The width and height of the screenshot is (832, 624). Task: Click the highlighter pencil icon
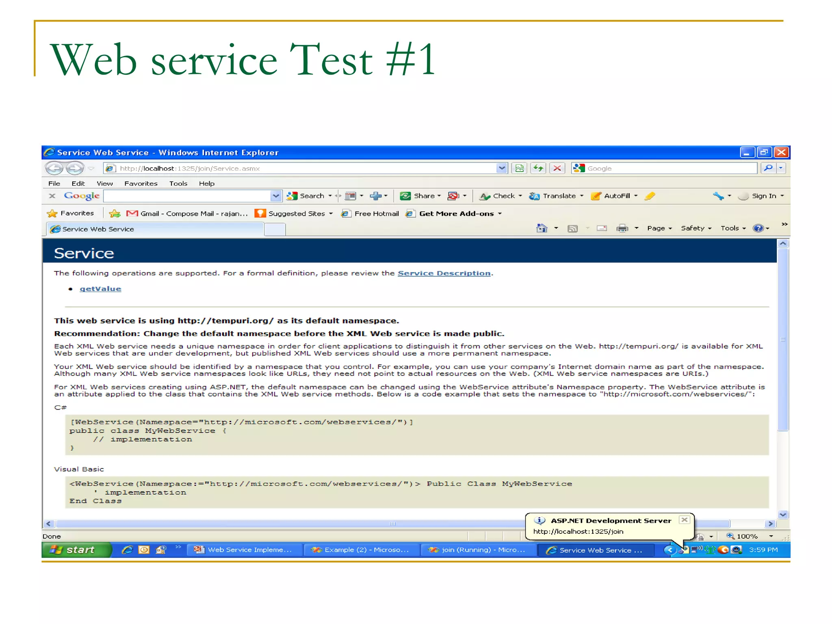click(x=650, y=196)
